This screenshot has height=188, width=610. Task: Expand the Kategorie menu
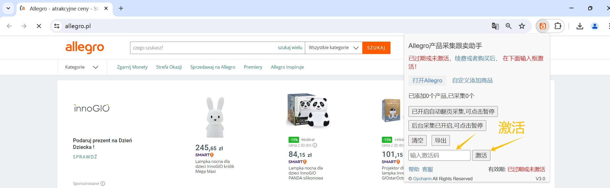(x=82, y=67)
